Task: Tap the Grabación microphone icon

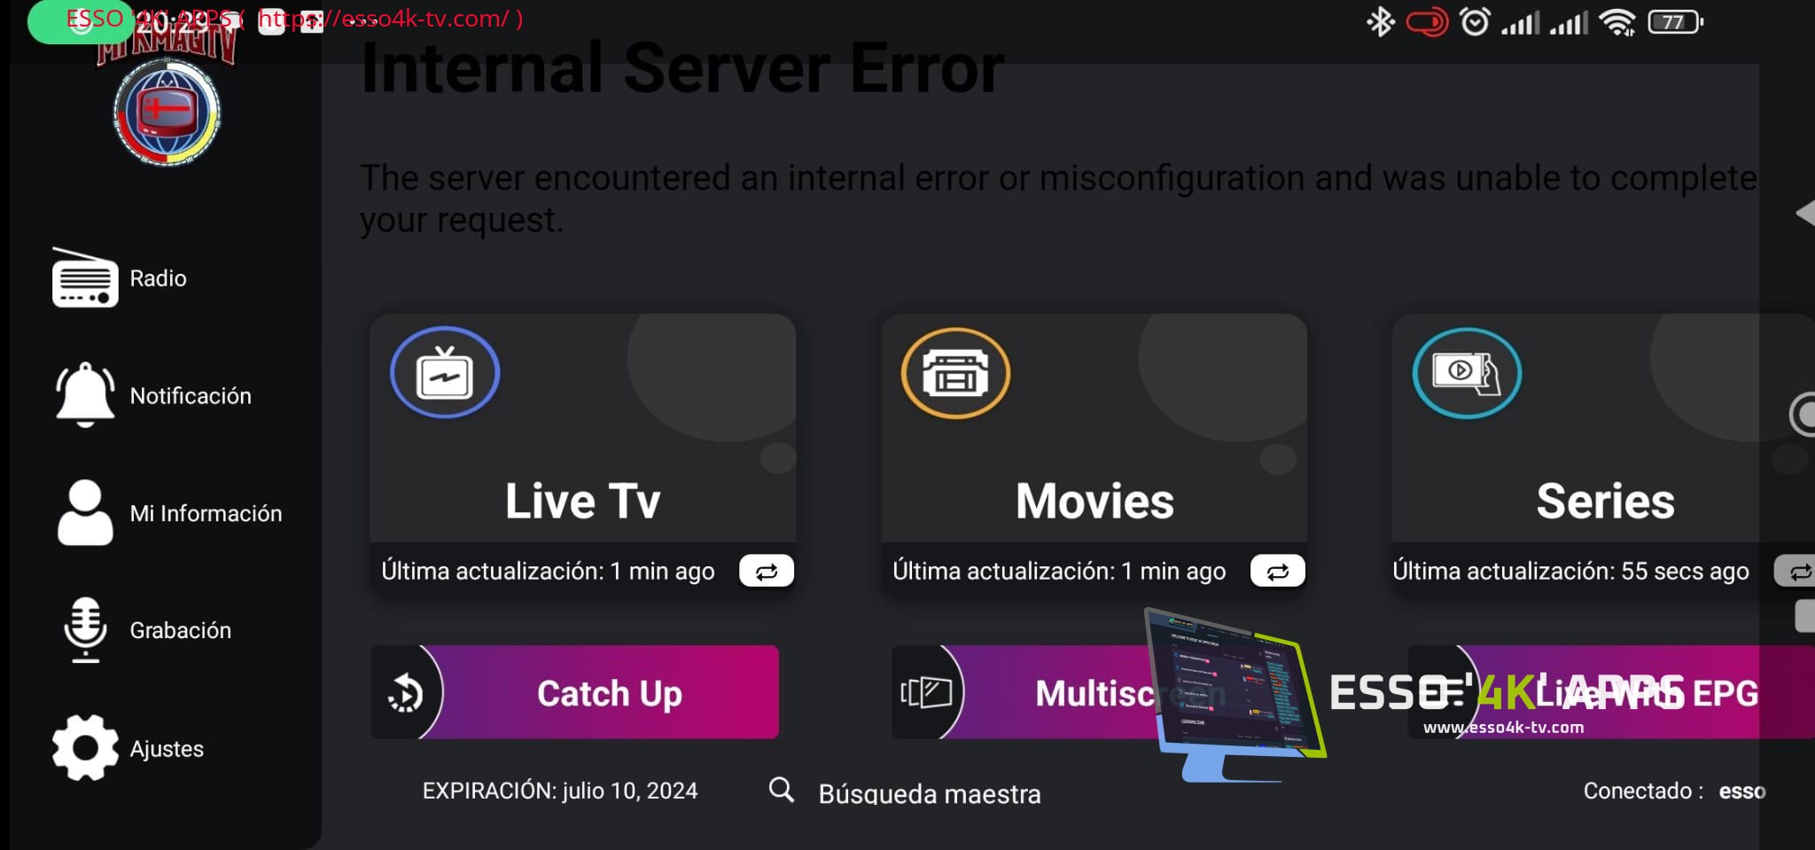Action: [x=85, y=630]
